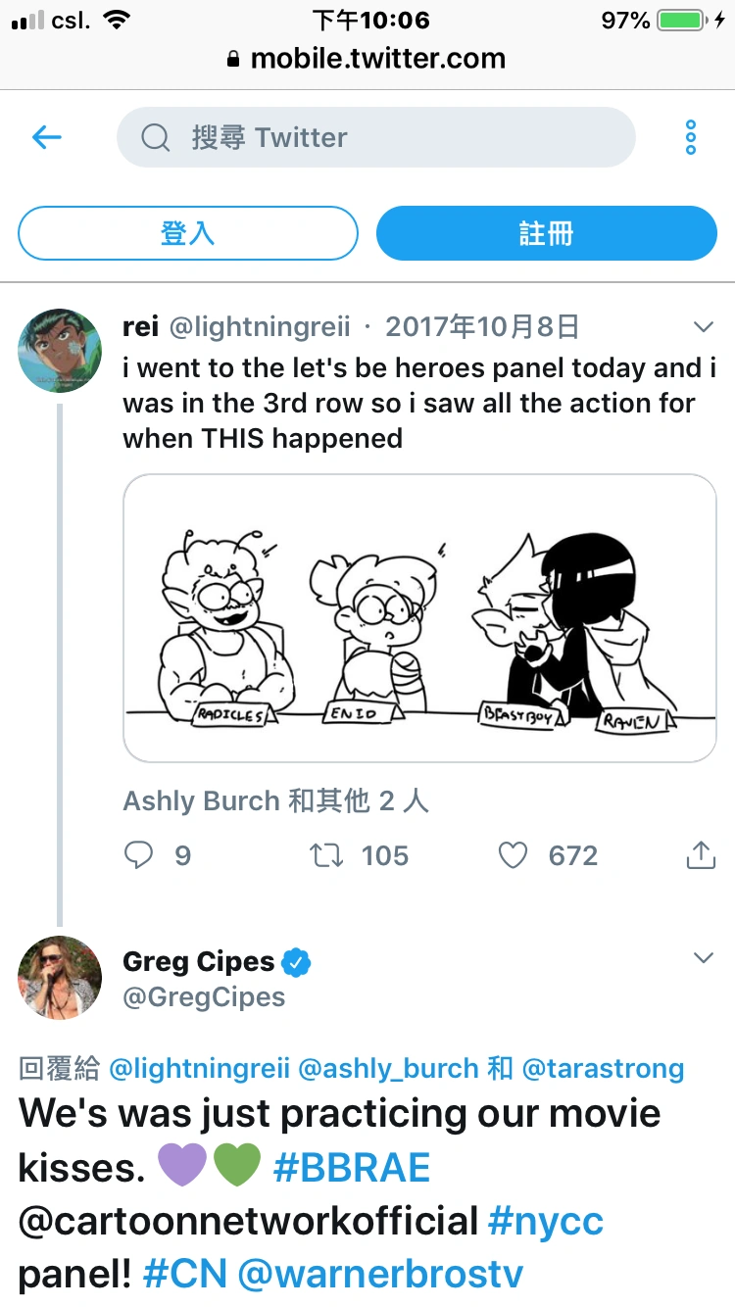Open the three-dot overflow menu

click(x=691, y=137)
